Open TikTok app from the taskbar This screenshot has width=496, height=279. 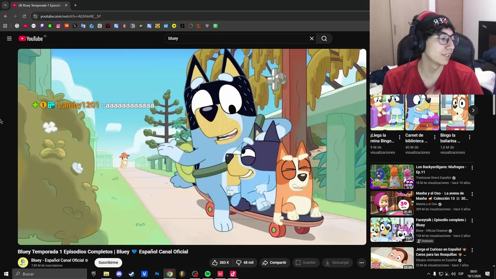point(233,274)
